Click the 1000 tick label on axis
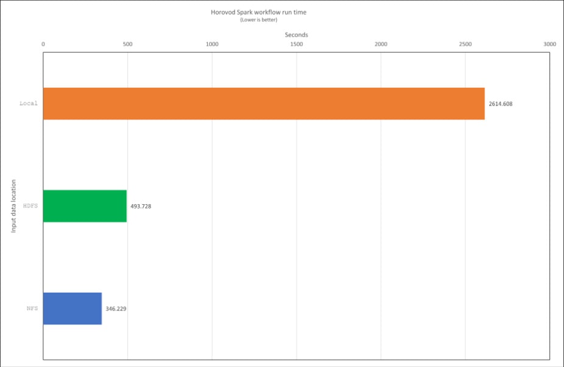 pyautogui.click(x=212, y=45)
